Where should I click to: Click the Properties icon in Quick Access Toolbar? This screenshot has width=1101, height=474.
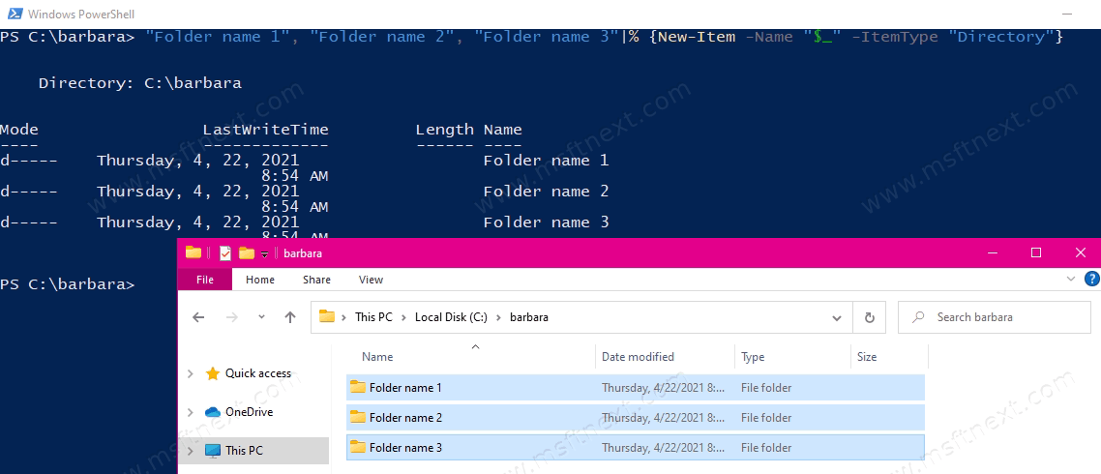pyautogui.click(x=225, y=253)
